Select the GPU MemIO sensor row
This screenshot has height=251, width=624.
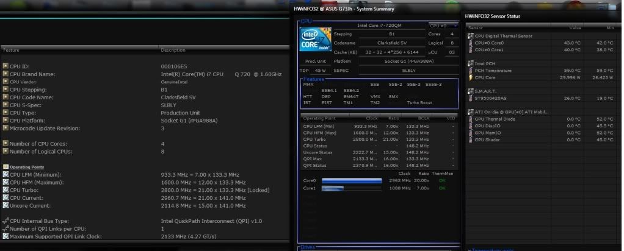coord(542,133)
